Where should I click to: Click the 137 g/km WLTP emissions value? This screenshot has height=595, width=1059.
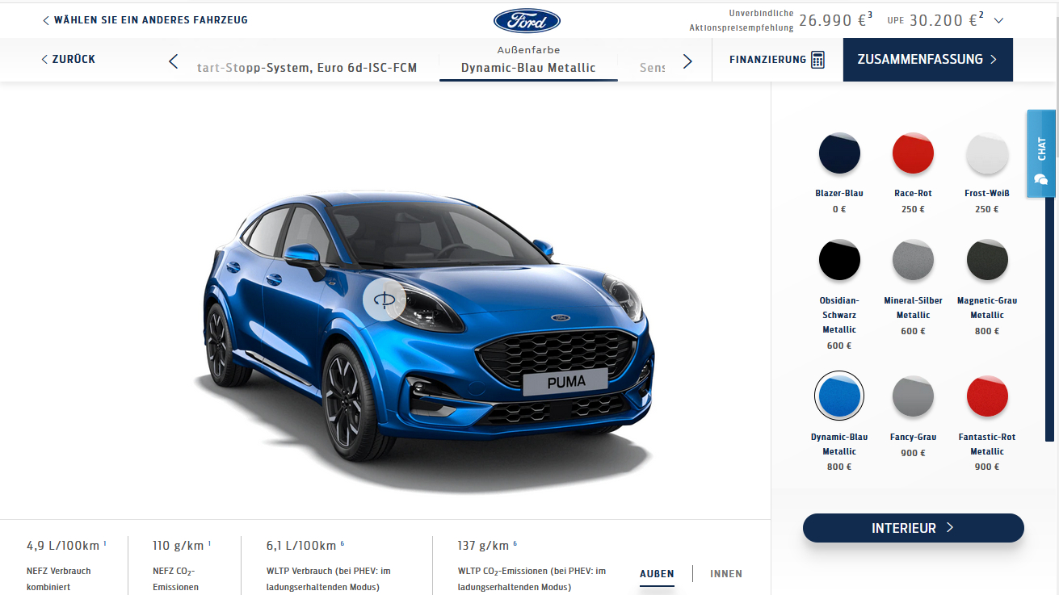coord(483,546)
